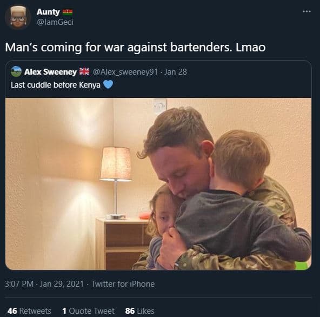This screenshot has height=317, width=320.
Task: Open the @IamGeci handle link
Action: coord(55,22)
